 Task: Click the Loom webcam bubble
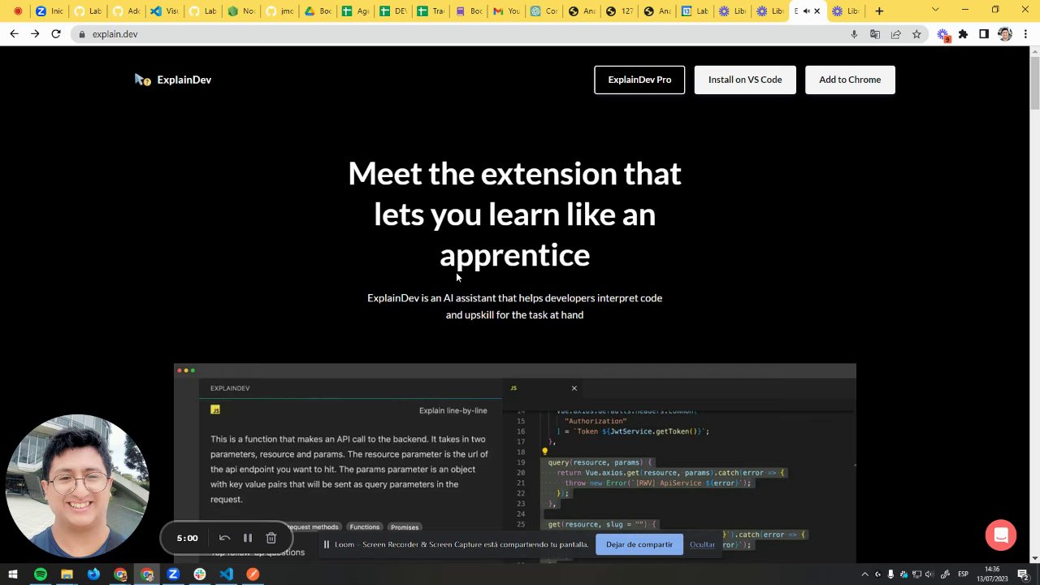pos(78,486)
